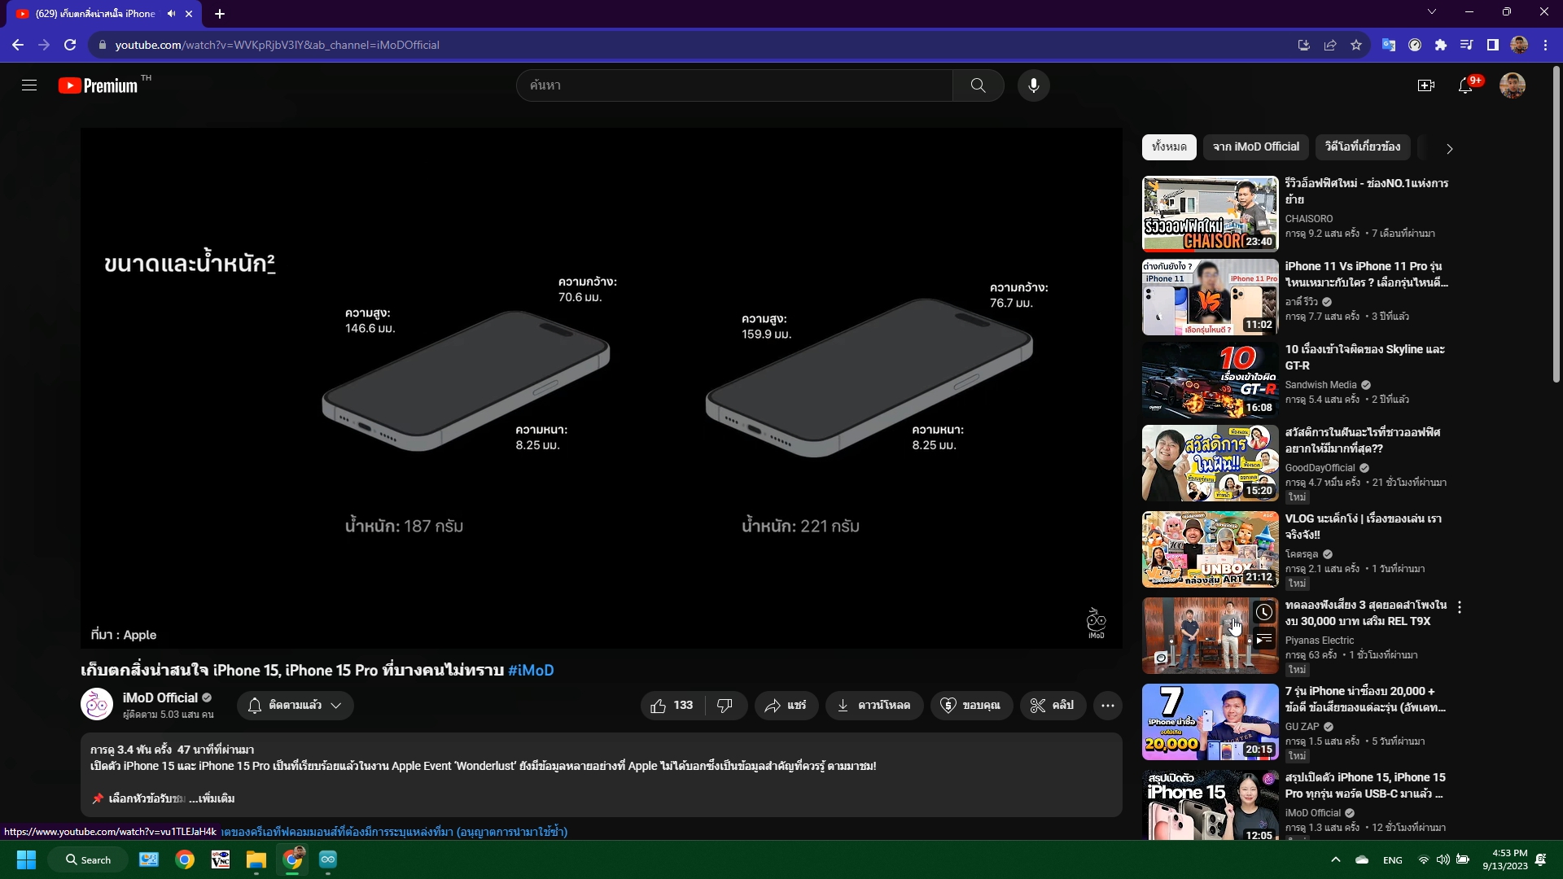Go back in browser history
The image size is (1563, 879).
[18, 45]
